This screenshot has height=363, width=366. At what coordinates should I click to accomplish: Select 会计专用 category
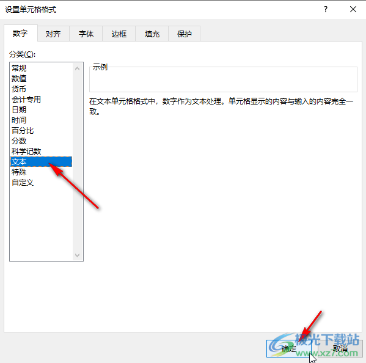(42, 100)
